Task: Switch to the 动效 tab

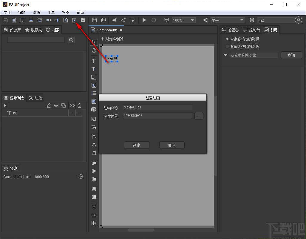Action: click(x=35, y=98)
